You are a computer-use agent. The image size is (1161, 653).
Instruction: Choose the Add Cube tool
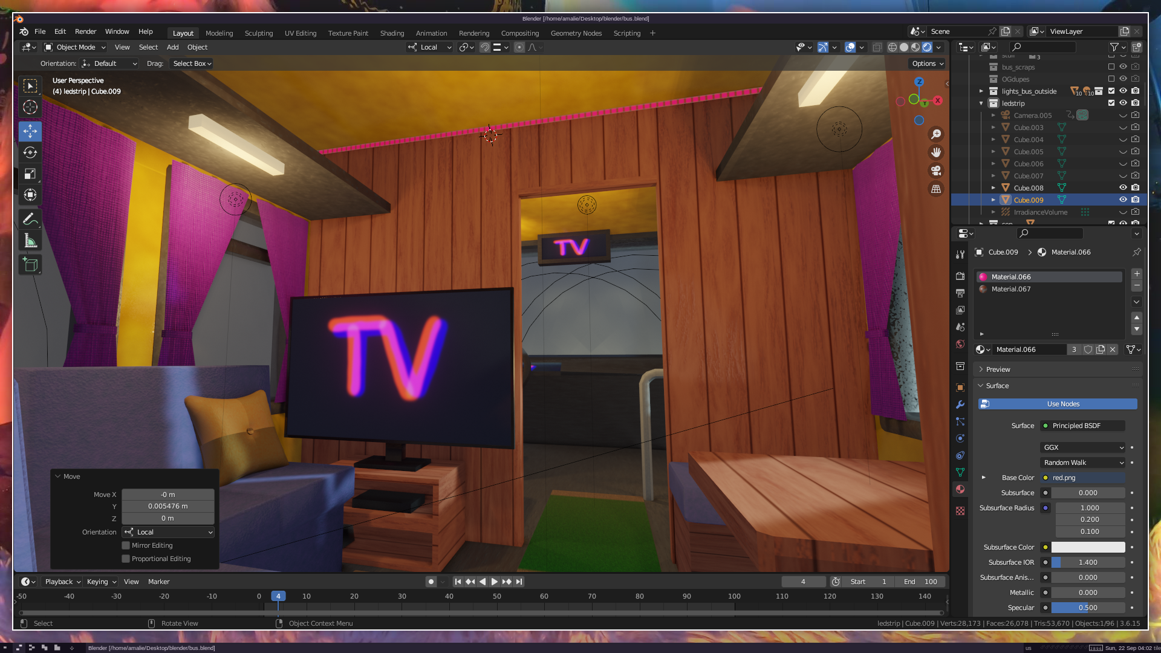[x=30, y=264]
